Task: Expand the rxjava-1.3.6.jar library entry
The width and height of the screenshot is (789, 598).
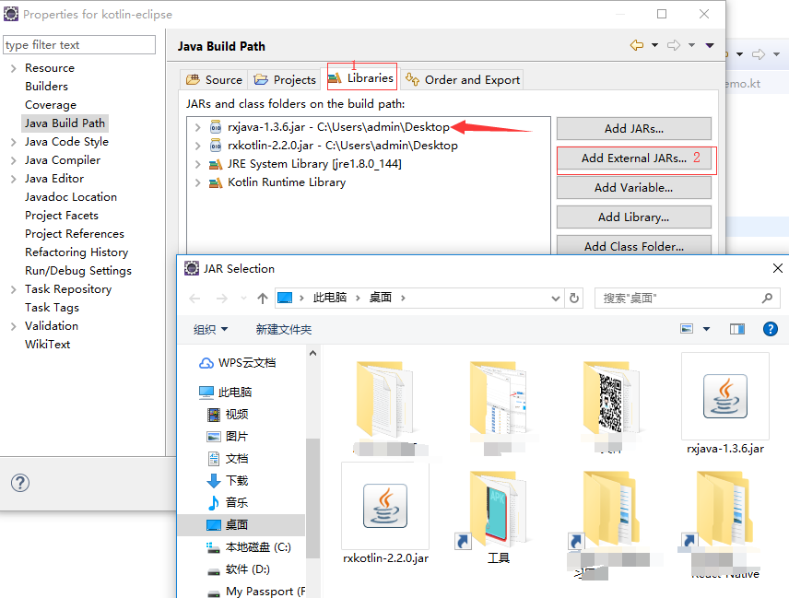Action: tap(198, 127)
